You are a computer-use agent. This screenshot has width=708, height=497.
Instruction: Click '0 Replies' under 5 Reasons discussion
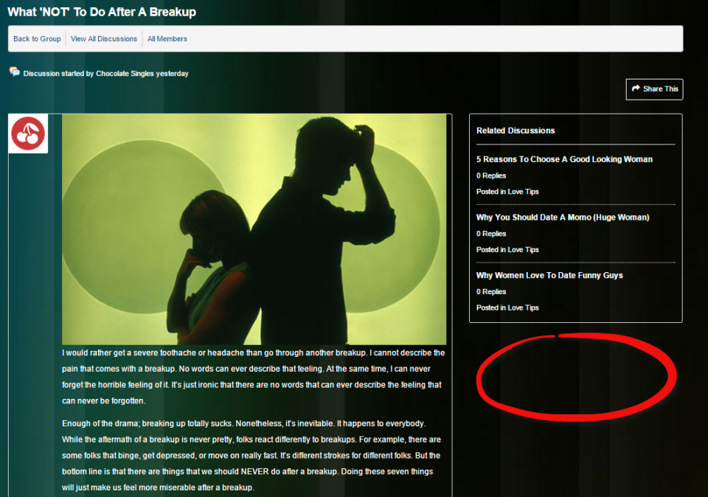(491, 175)
